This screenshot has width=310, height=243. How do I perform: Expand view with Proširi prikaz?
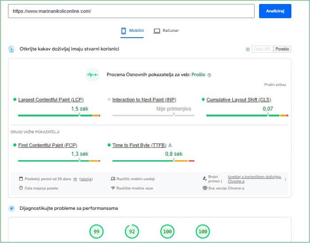pyautogui.click(x=275, y=85)
